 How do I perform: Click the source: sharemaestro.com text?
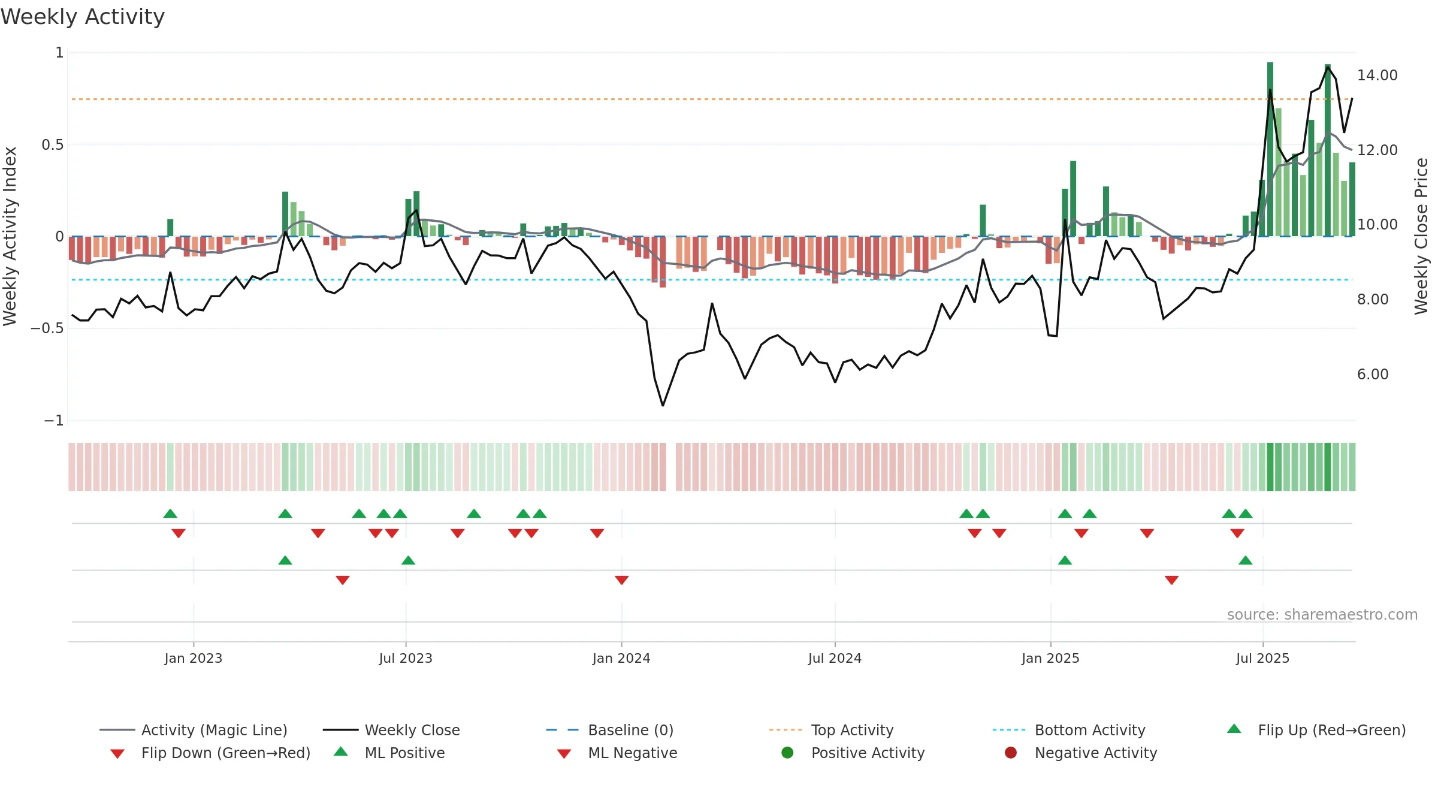[1322, 615]
